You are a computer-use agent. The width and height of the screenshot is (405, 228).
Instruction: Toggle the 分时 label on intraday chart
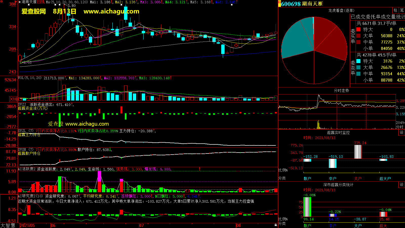tap(400, 127)
